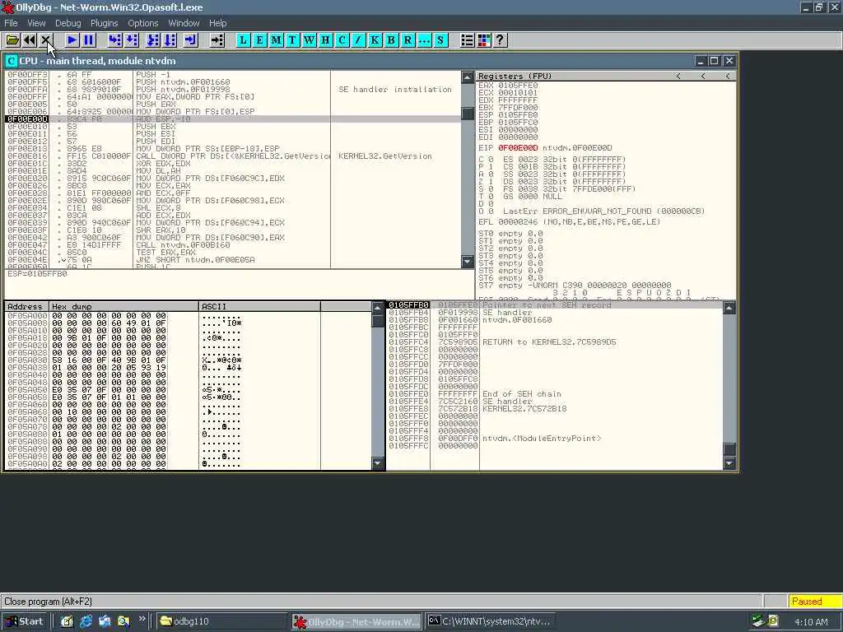843x632 pixels.
Task: Click the Registers (FPU) header bar
Action: click(x=605, y=76)
